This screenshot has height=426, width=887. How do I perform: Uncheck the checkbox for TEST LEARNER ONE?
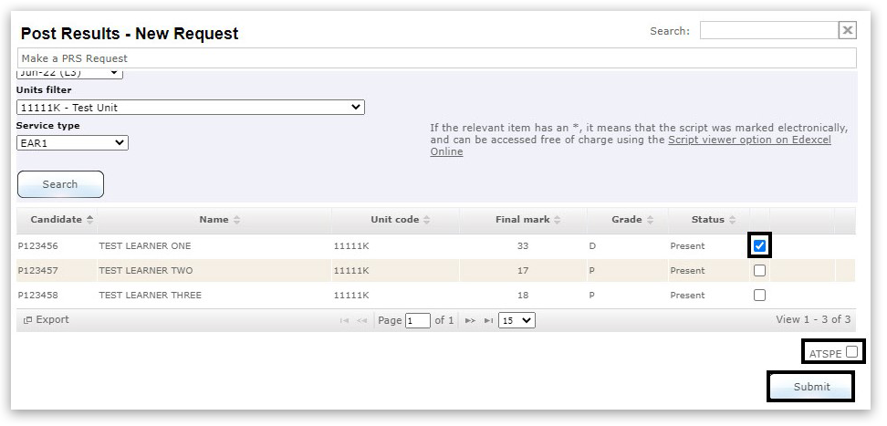click(759, 246)
